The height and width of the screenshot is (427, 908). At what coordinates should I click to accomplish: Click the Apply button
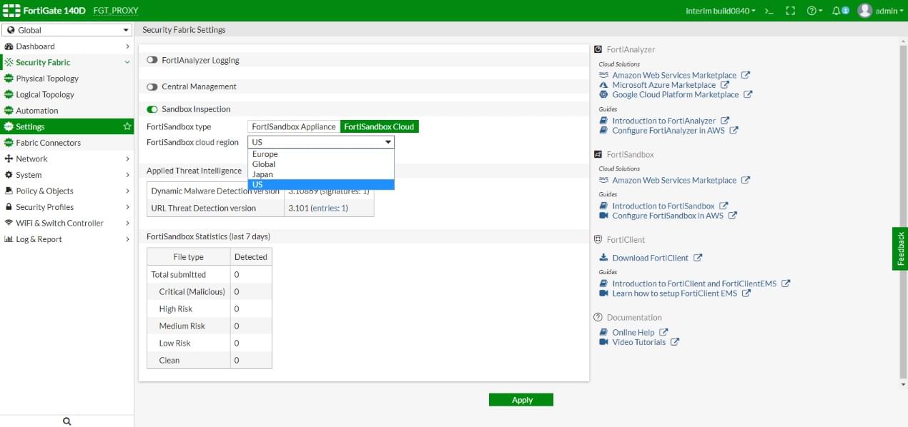coord(521,400)
